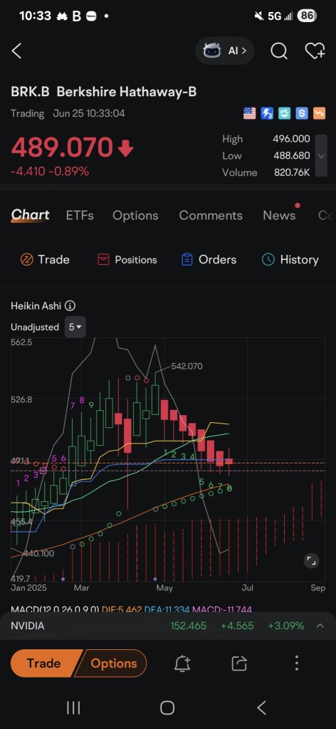The width and height of the screenshot is (336, 729).
Task: Tap the back arrow at top left
Action: pyautogui.click(x=17, y=51)
